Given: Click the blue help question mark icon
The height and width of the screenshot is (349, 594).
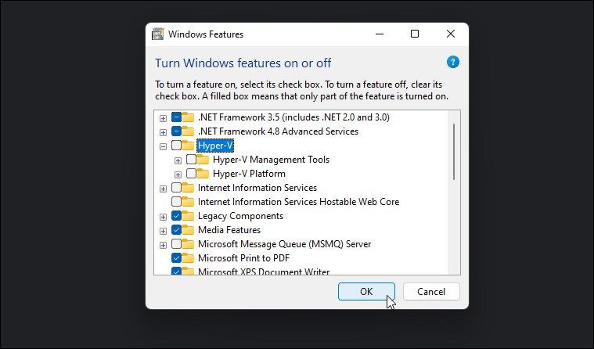Looking at the screenshot, I should [452, 62].
